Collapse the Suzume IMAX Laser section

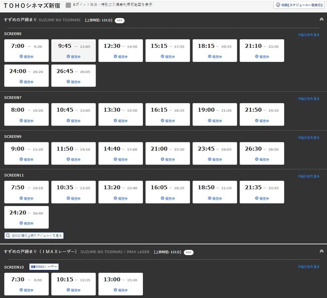tap(321, 251)
